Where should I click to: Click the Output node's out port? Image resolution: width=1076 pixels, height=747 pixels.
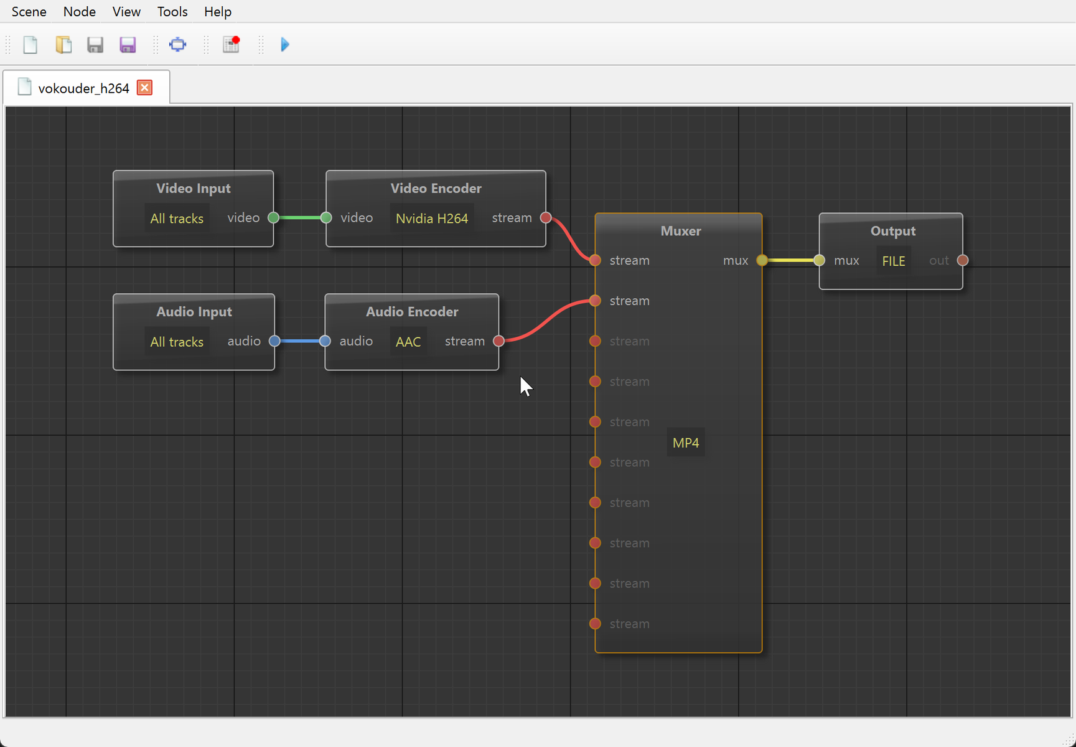click(963, 260)
